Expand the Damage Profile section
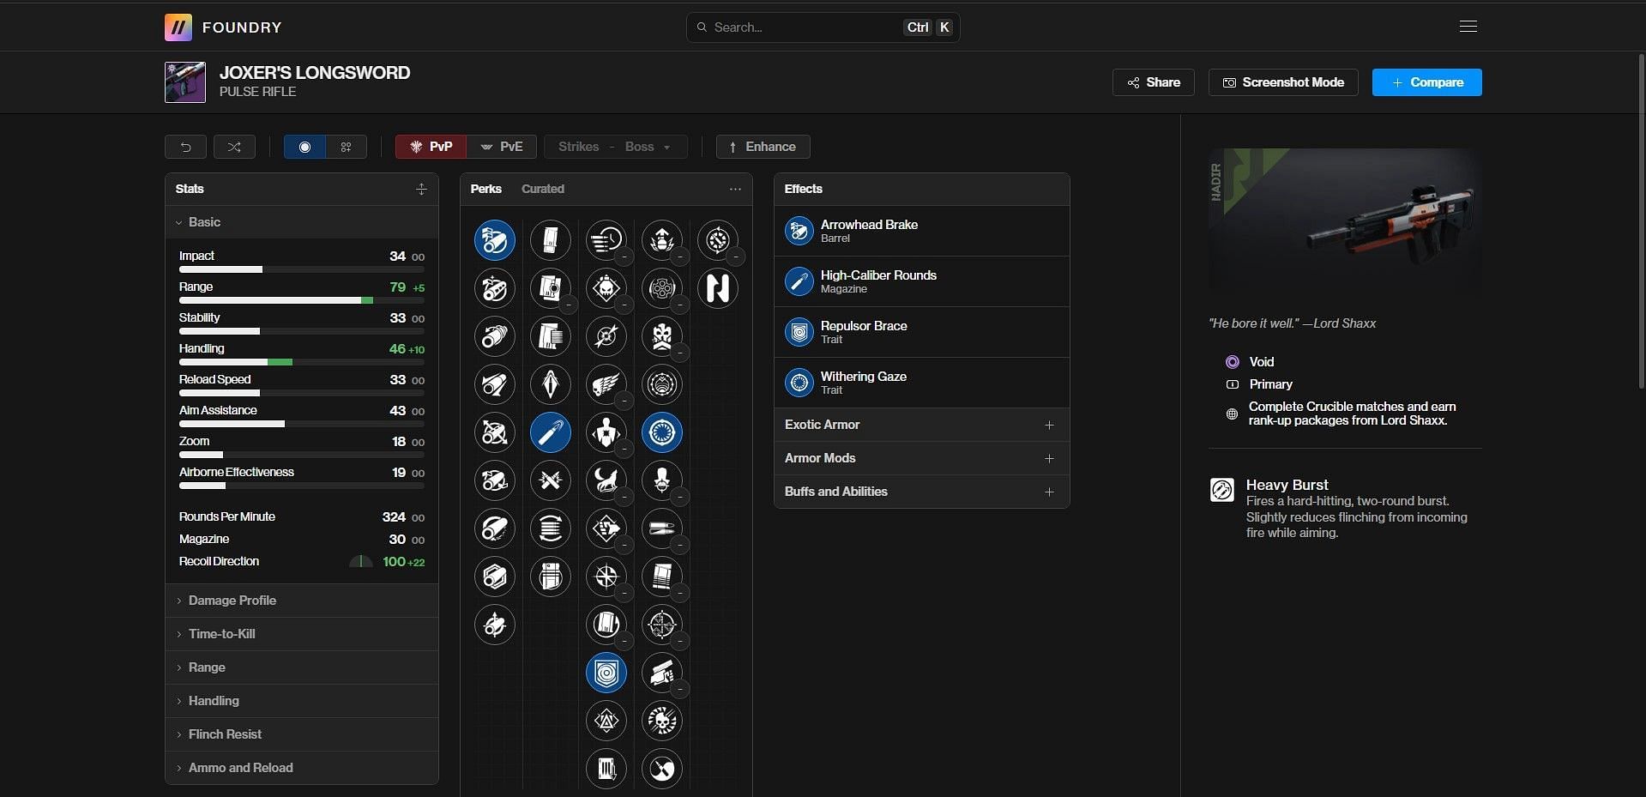This screenshot has height=797, width=1646. tap(302, 601)
